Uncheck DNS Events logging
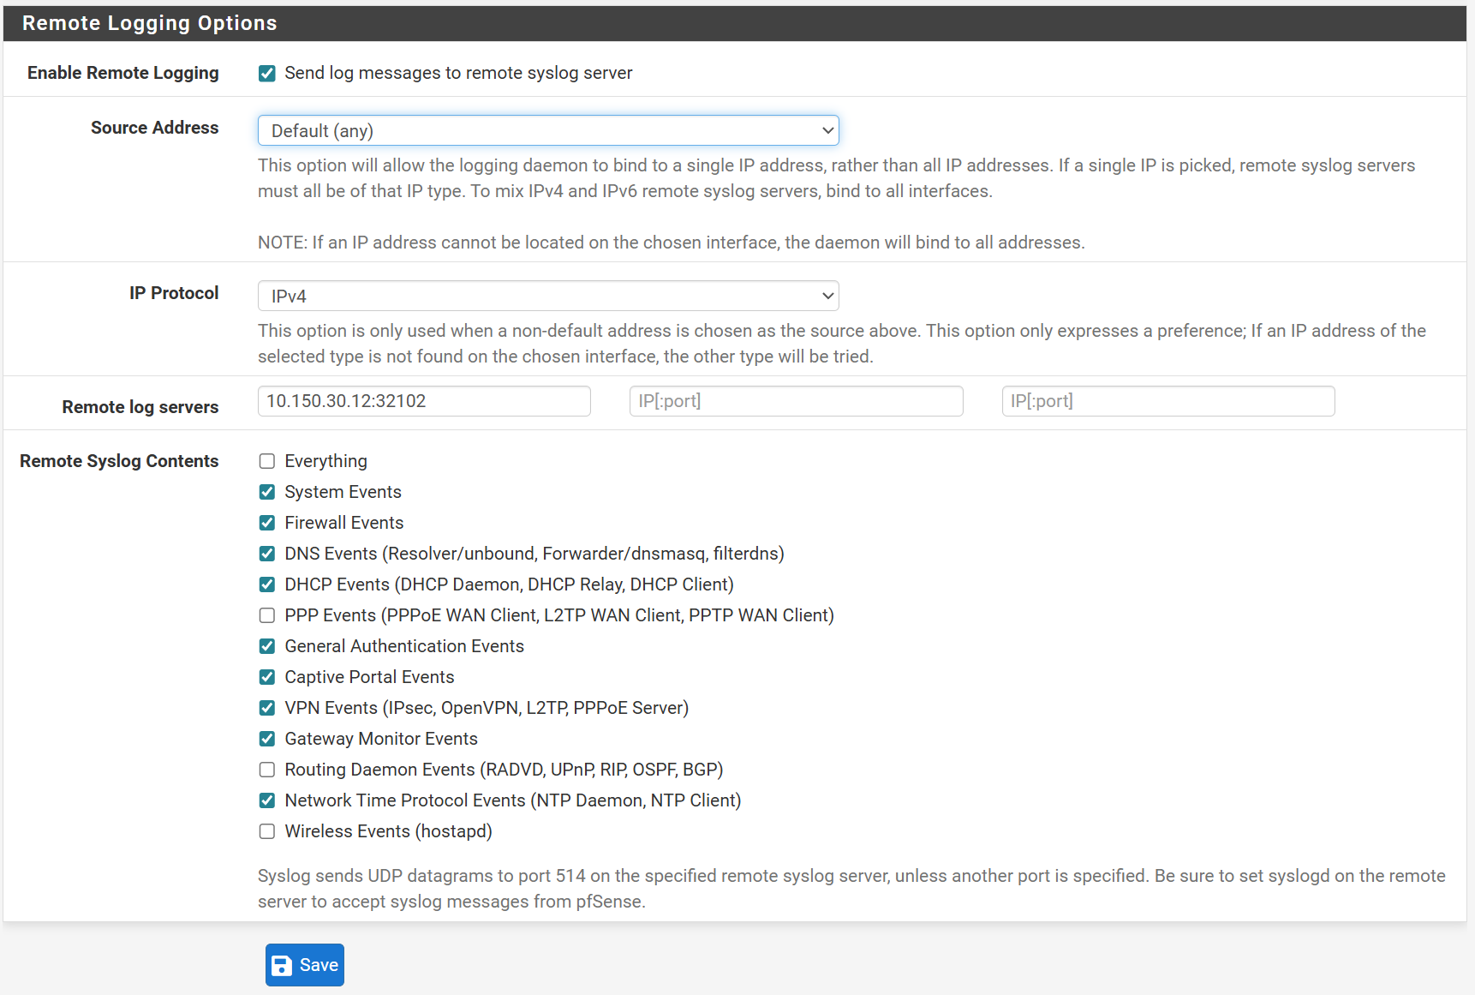The width and height of the screenshot is (1475, 995). pyautogui.click(x=266, y=554)
